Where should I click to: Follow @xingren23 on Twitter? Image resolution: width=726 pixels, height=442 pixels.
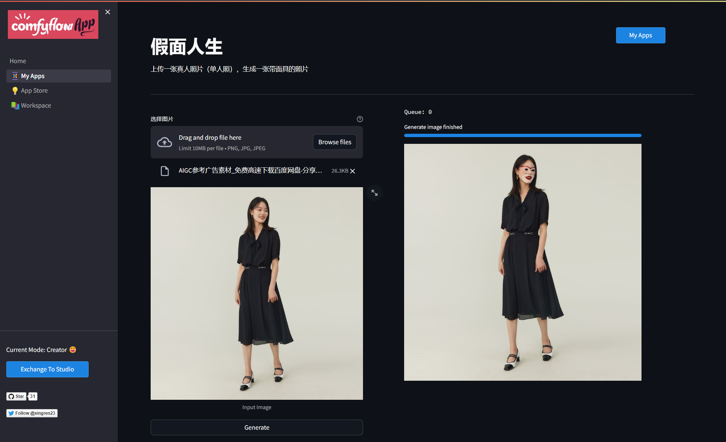[32, 413]
